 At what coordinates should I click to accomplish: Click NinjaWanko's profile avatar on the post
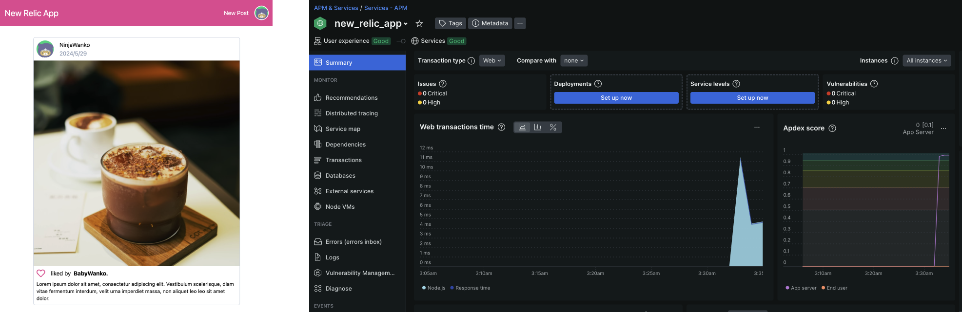45,49
